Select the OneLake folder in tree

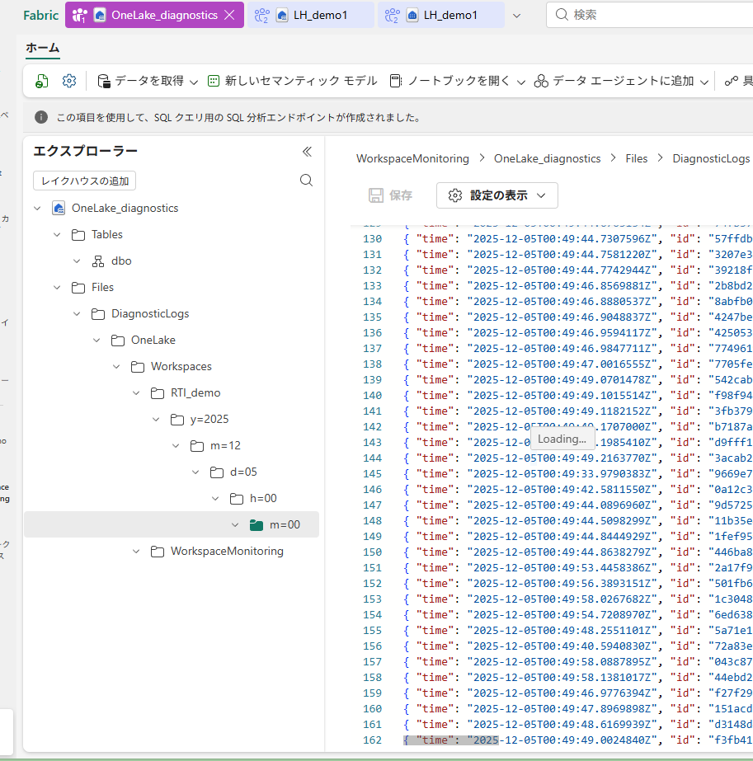pyautogui.click(x=153, y=341)
